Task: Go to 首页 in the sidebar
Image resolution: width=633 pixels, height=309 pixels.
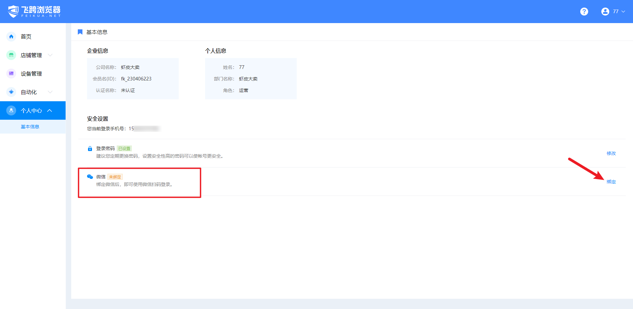Action: click(x=26, y=37)
